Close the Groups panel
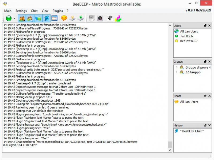 (x=209, y=62)
